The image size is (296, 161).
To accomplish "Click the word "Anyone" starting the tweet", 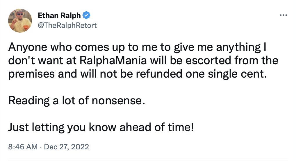I will (x=28, y=47).
